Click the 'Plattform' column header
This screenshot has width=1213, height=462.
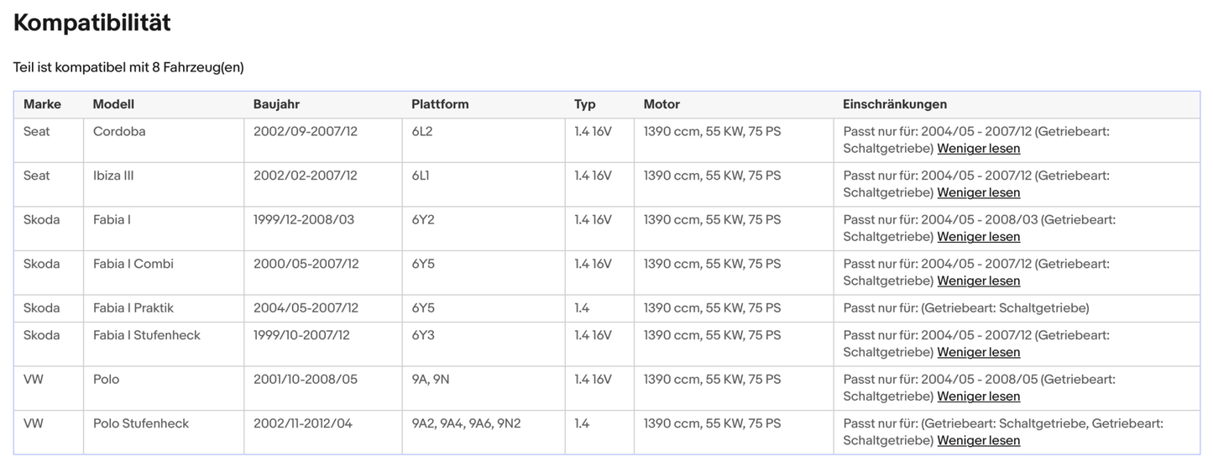point(440,104)
